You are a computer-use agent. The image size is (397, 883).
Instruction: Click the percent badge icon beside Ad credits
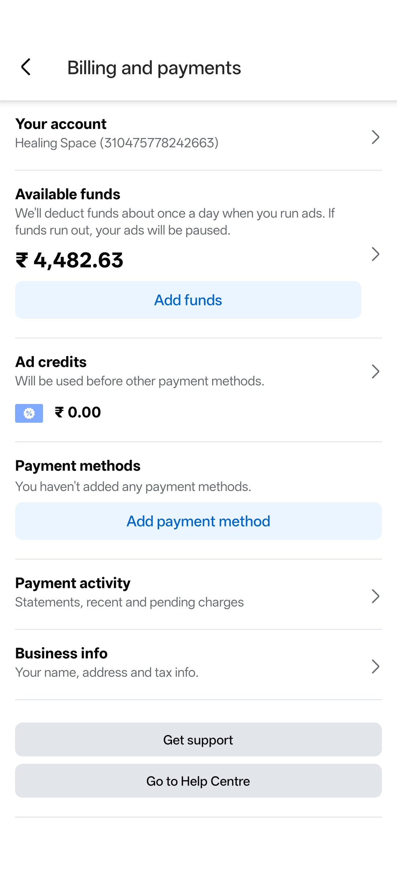coord(29,413)
